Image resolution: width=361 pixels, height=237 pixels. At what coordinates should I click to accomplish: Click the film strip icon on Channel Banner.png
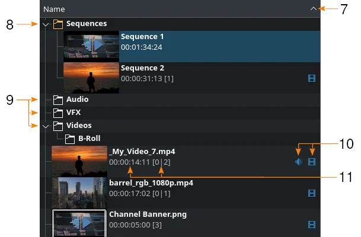click(x=312, y=225)
